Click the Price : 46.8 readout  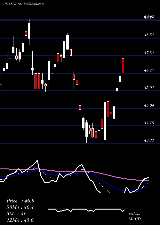20,201
